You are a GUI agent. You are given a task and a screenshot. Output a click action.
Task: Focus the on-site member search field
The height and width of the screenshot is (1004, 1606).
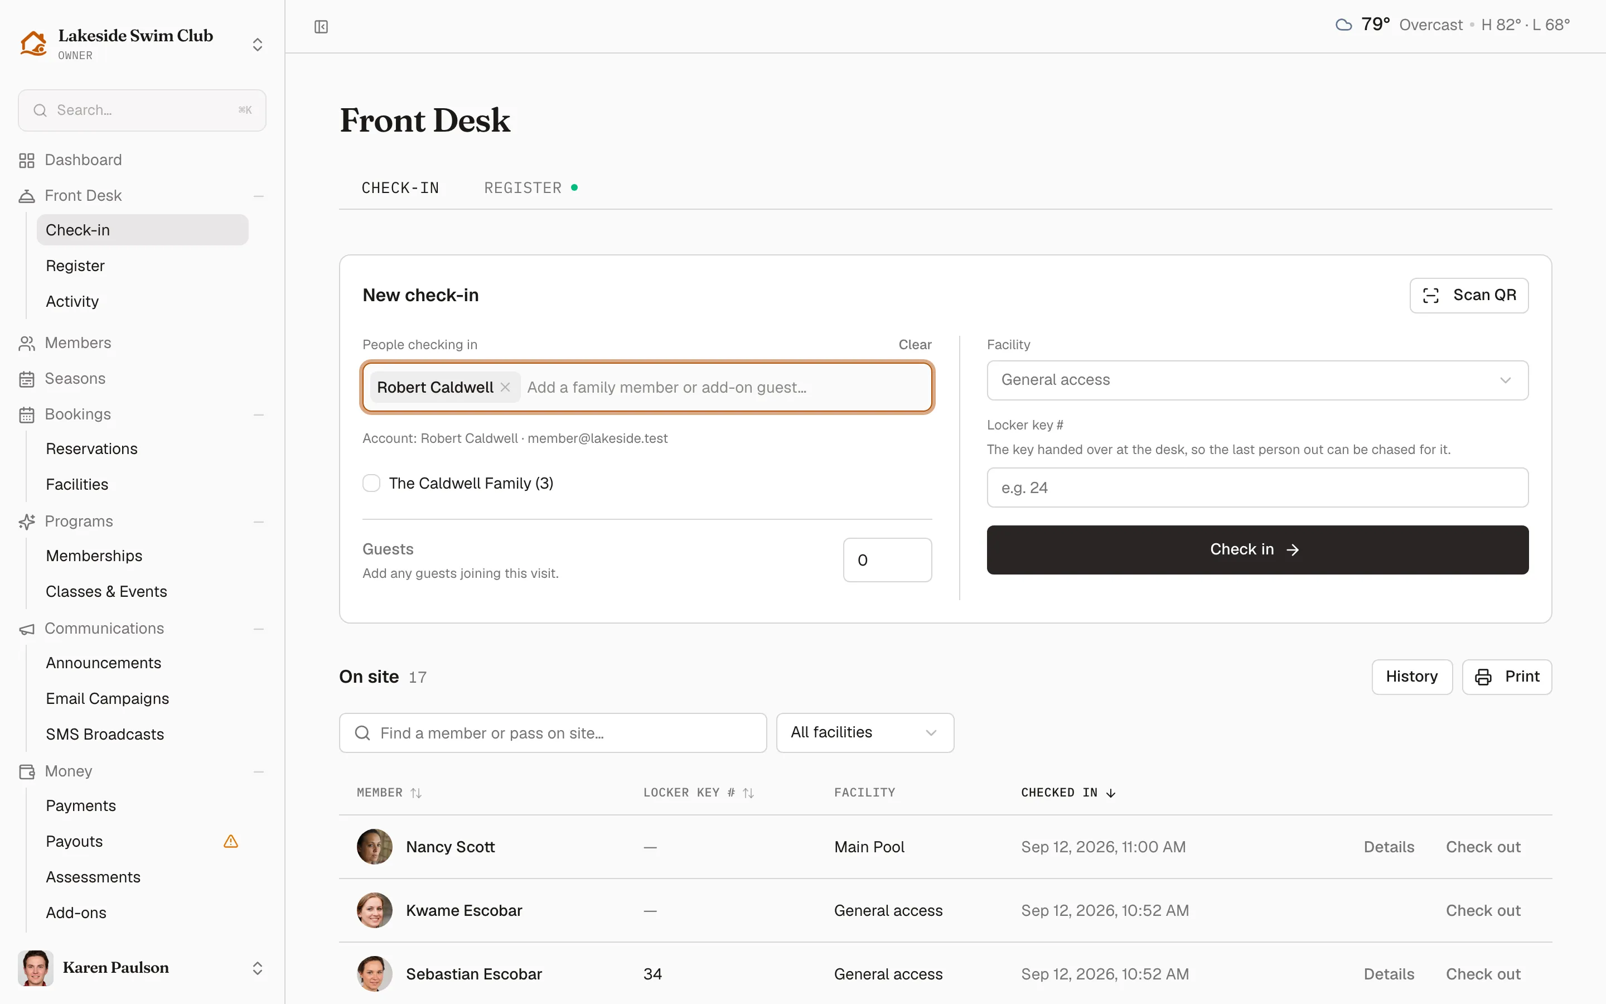[552, 733]
